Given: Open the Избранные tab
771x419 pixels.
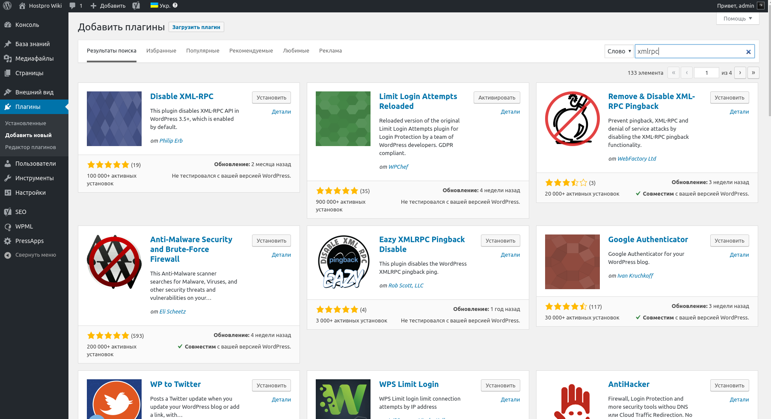Looking at the screenshot, I should tap(161, 50).
